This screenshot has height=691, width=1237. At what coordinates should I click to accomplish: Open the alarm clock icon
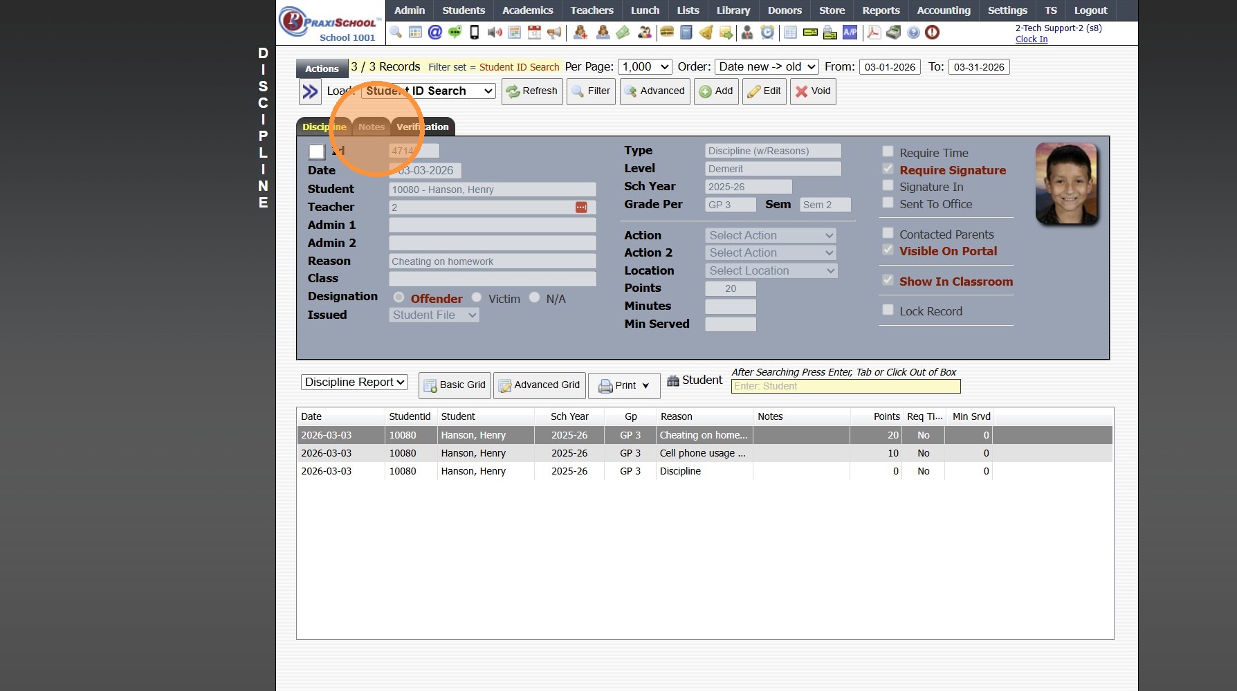767,33
